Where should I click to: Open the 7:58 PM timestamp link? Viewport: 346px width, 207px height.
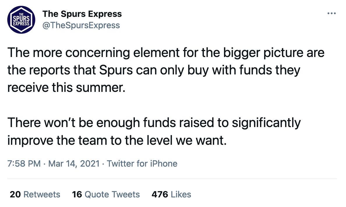pos(24,163)
